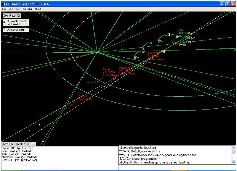Open the File menu
Screen dimensions: 237x171
coord(4,9)
